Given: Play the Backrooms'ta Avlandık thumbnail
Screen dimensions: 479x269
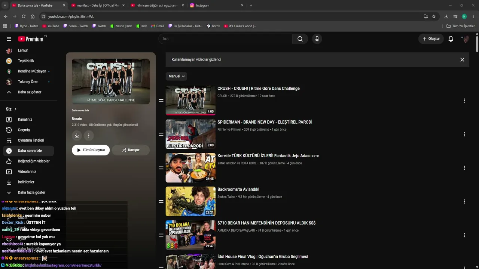Looking at the screenshot, I should (190, 201).
